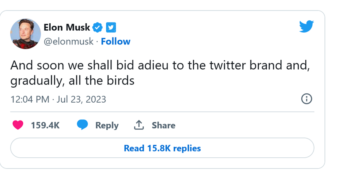This screenshot has width=338, height=172.
Task: Open Read 15.8K replies button
Action: pos(162,148)
